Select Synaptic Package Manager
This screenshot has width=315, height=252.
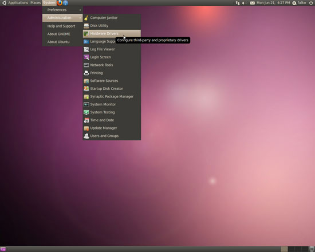[x=112, y=97]
